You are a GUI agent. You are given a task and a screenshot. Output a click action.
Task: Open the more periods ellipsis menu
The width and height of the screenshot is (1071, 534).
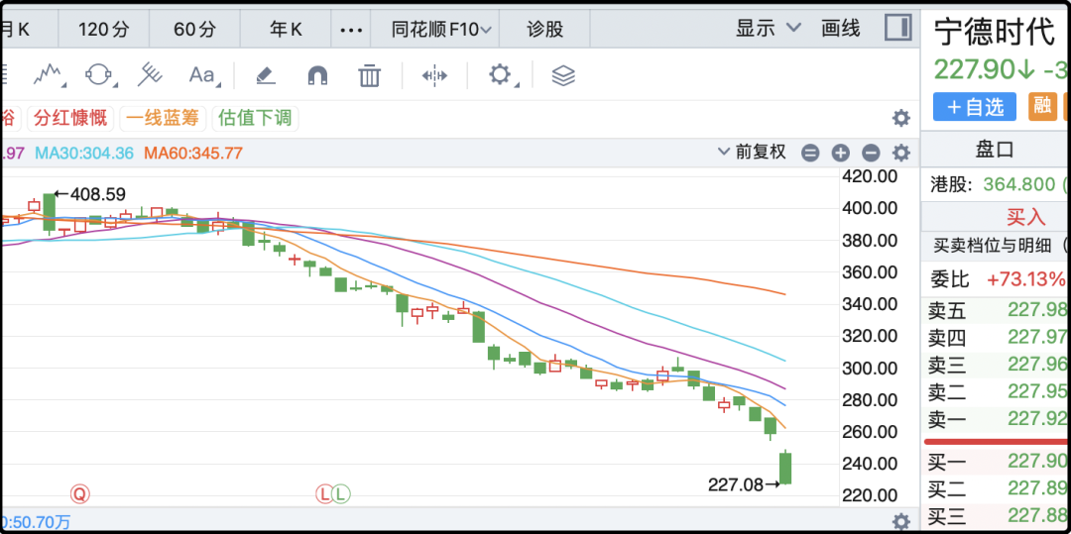pyautogui.click(x=350, y=30)
